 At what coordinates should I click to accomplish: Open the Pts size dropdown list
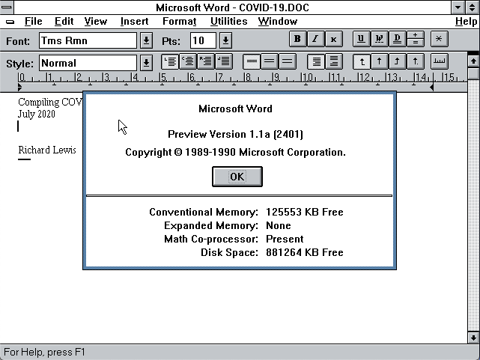pyautogui.click(x=225, y=40)
